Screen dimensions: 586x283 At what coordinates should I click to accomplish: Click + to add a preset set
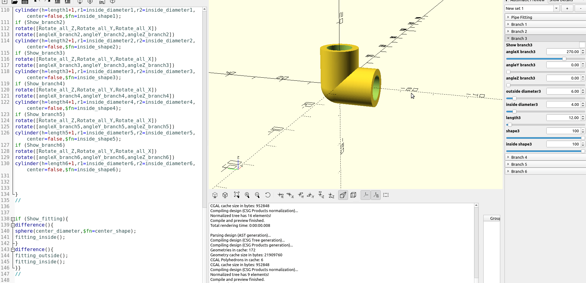(567, 8)
